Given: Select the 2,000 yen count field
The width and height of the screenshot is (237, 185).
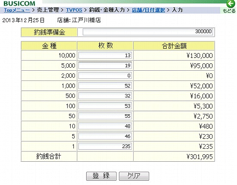Looking at the screenshot, I should click(105, 75).
